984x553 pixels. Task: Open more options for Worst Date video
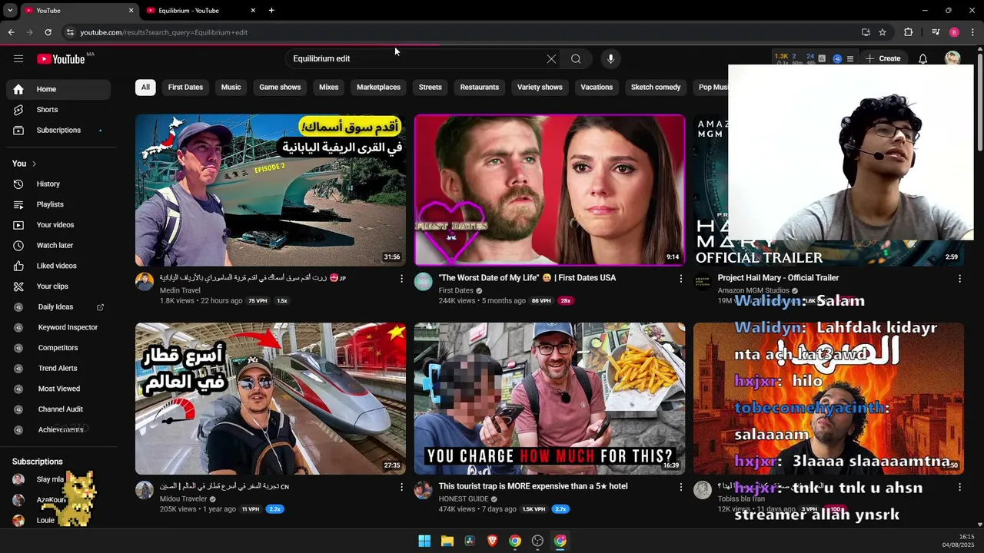coord(680,279)
